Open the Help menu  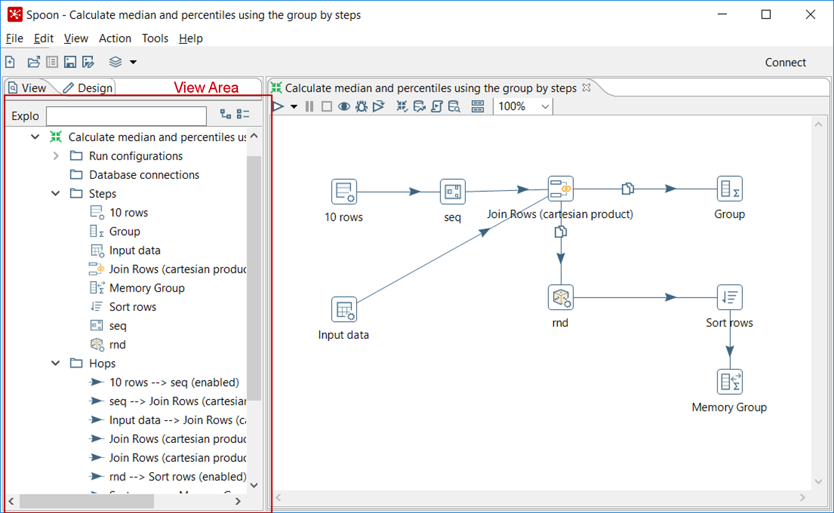point(191,38)
